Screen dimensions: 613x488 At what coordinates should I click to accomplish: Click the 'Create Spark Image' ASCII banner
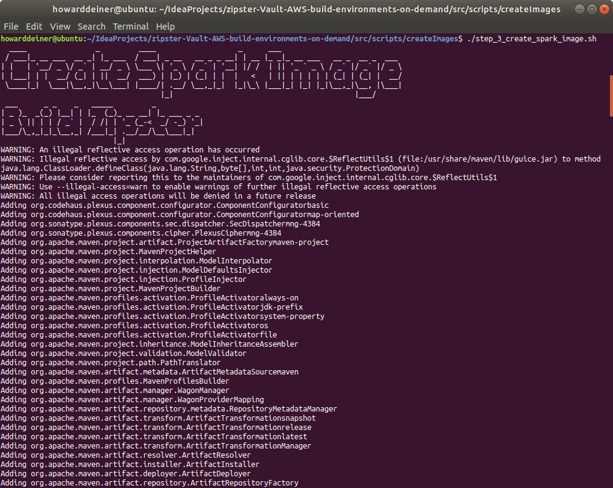[x=201, y=73]
